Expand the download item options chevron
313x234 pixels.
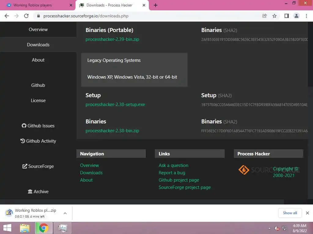[x=65, y=213]
